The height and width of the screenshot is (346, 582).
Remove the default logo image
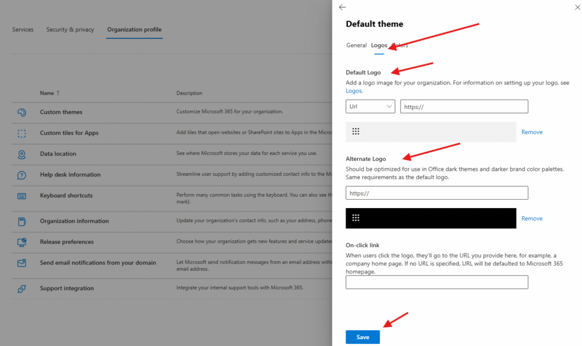(532, 132)
